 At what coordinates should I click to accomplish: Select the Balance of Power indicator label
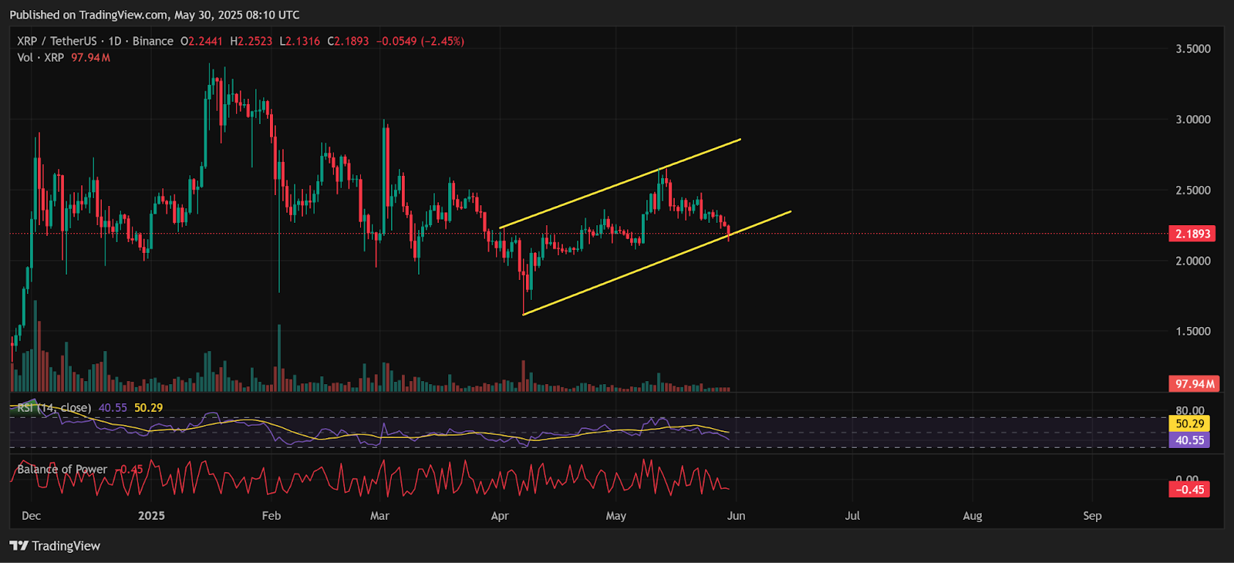pos(62,469)
